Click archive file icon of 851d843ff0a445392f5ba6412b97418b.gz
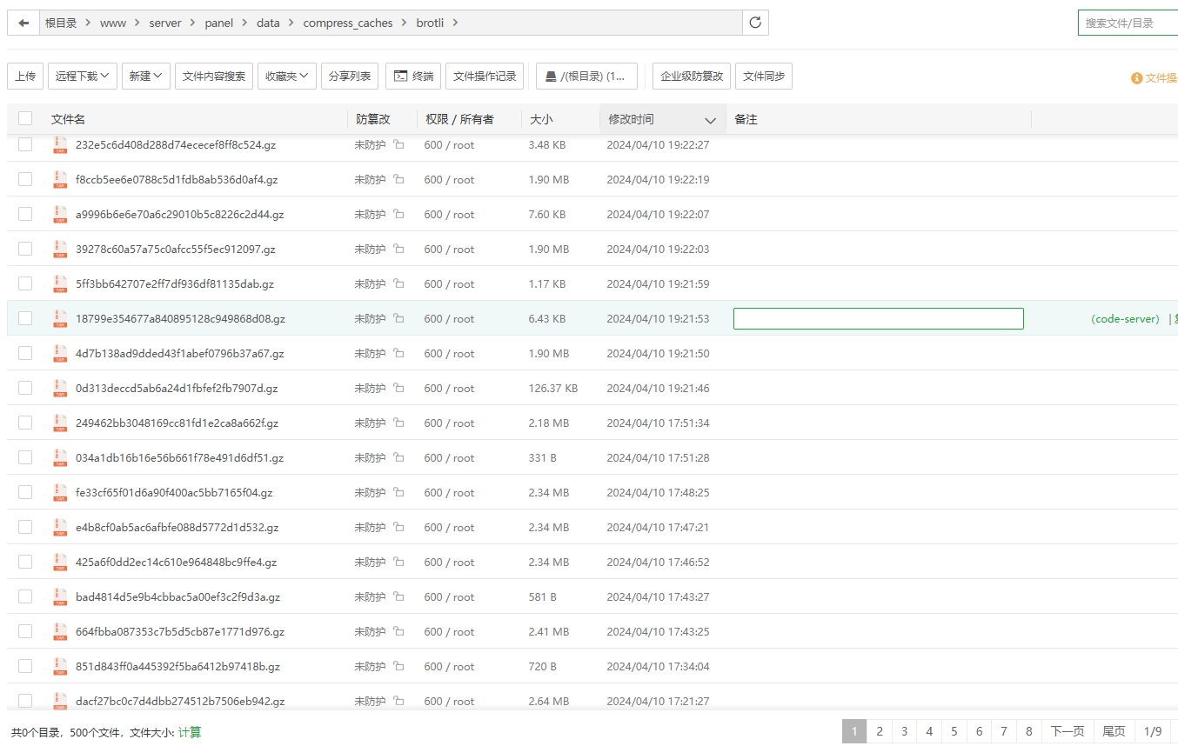This screenshot has height=746, width=1178. click(x=60, y=666)
